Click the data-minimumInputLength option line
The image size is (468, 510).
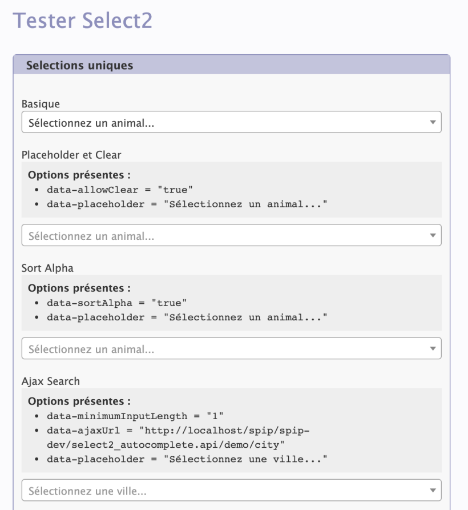(135, 416)
